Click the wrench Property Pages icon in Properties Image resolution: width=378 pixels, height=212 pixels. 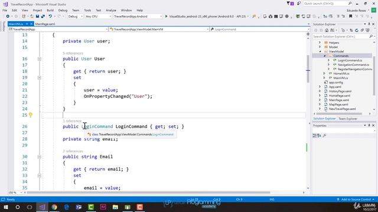coord(324,135)
